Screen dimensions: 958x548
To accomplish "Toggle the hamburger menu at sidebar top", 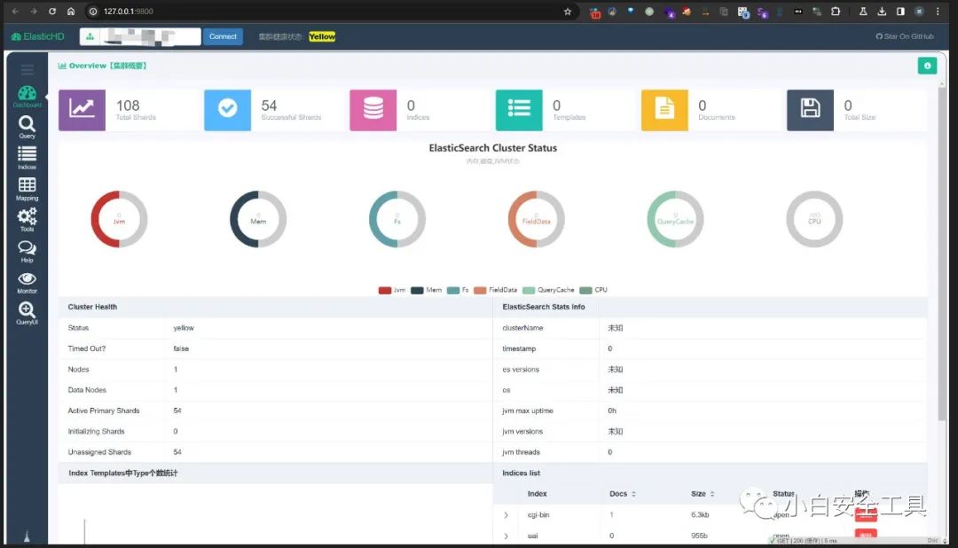I will click(27, 70).
